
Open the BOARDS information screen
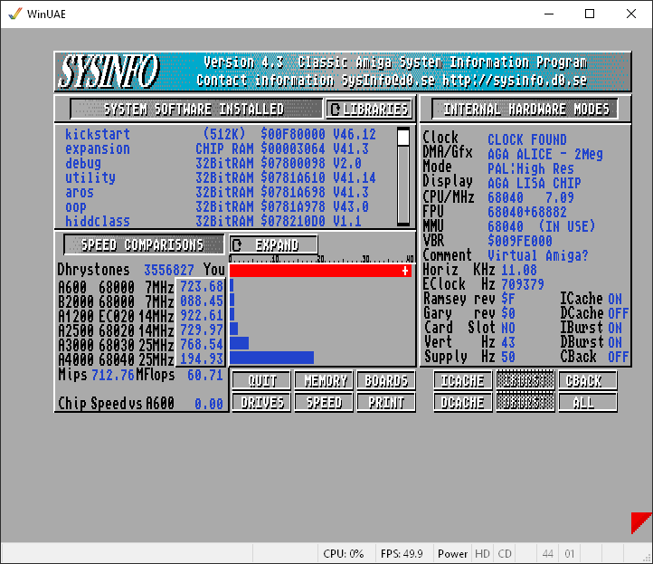coord(386,380)
